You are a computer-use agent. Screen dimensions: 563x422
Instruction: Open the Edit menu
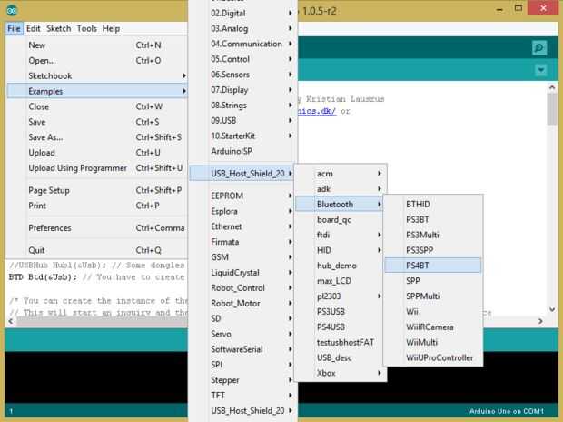tap(33, 28)
